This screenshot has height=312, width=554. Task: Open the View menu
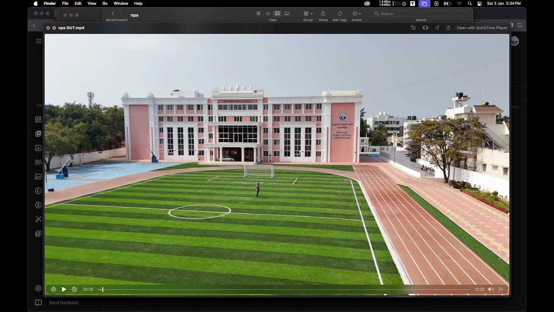point(92,3)
